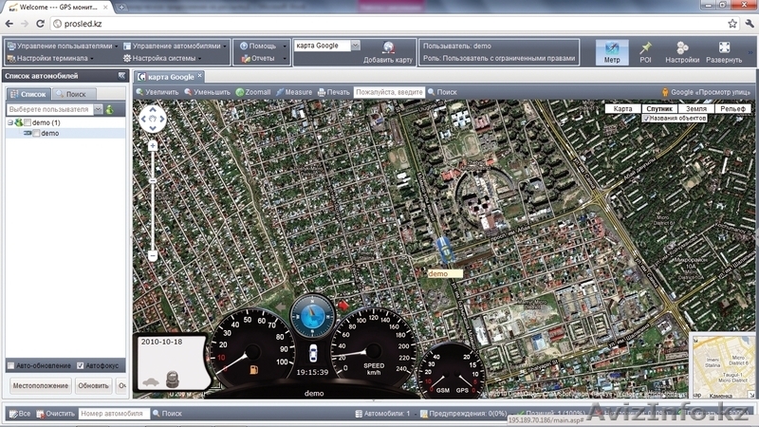
Task: Open Google Street View pegman
Action: pyautogui.click(x=665, y=92)
